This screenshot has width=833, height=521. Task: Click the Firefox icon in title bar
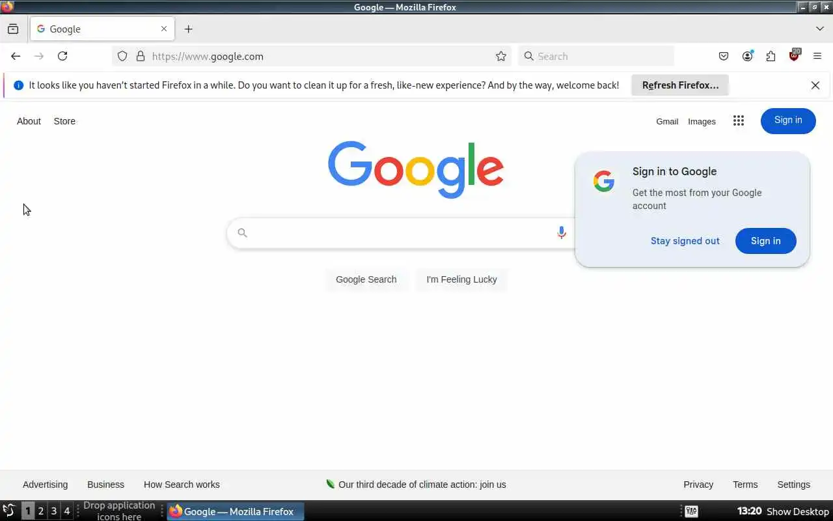coord(7,7)
